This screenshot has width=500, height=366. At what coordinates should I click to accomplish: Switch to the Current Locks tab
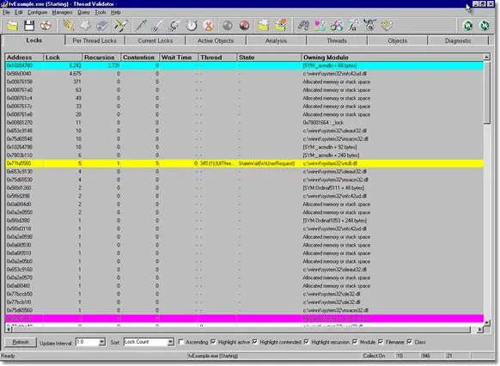pyautogui.click(x=155, y=40)
